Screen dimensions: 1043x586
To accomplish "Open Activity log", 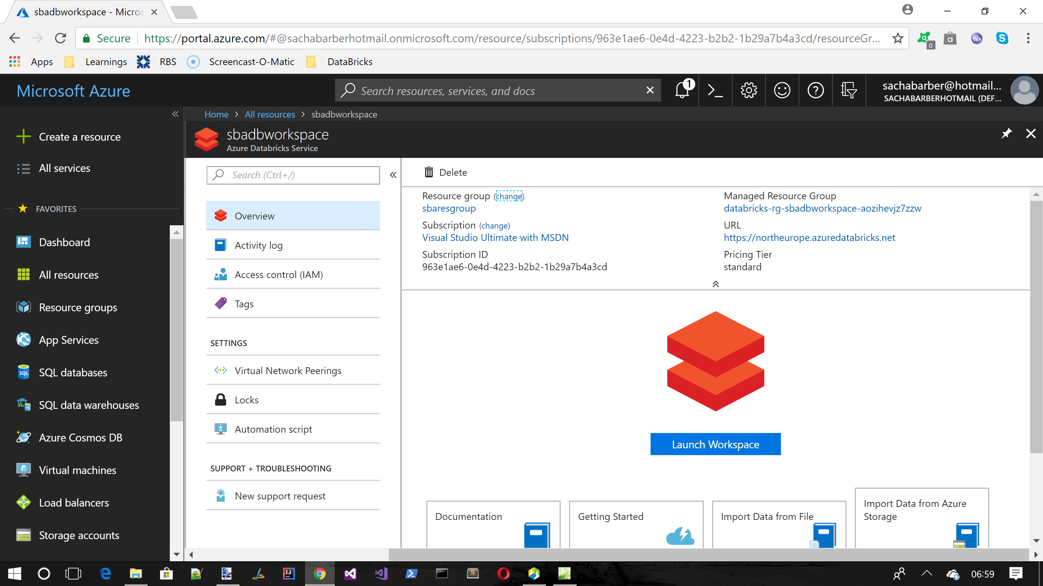I will 293,245.
